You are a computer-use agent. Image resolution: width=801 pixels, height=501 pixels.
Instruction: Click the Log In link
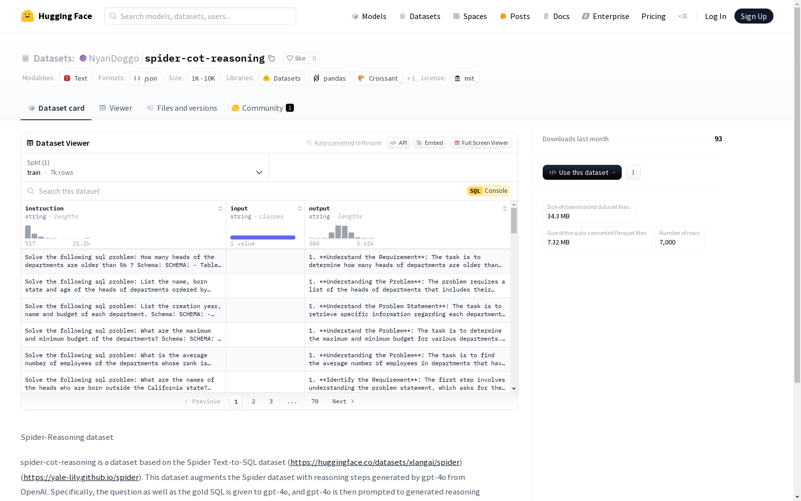[715, 16]
